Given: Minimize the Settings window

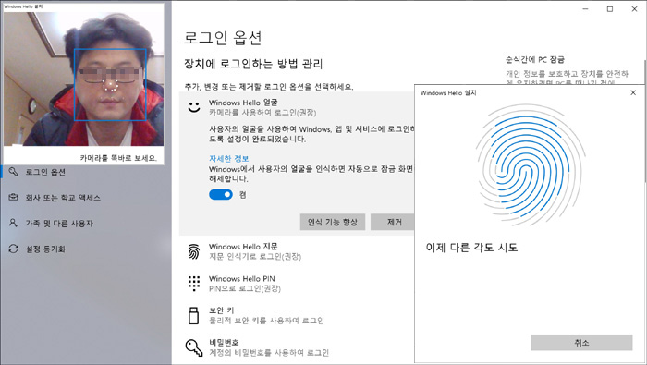Looking at the screenshot, I should [x=585, y=9].
